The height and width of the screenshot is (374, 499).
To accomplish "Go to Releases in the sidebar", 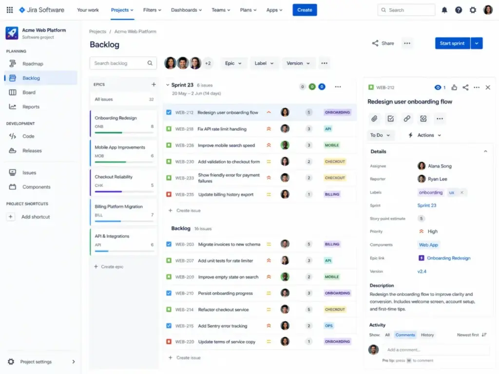I will [x=32, y=150].
